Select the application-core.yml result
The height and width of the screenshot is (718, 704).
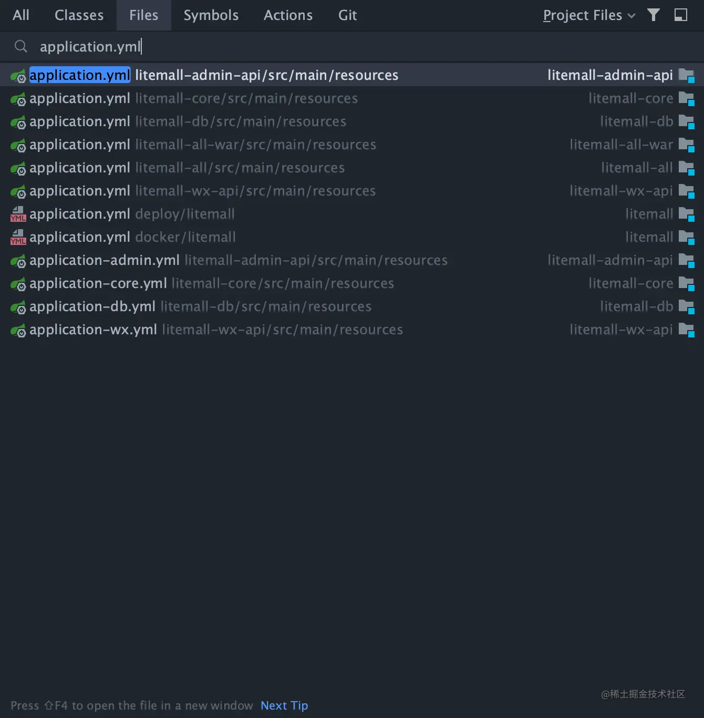point(352,283)
